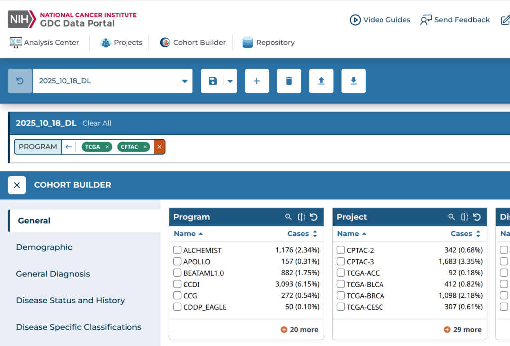Screen dimensions: 510x346
Task: Flip the Program card to chart view
Action: (x=301, y=217)
